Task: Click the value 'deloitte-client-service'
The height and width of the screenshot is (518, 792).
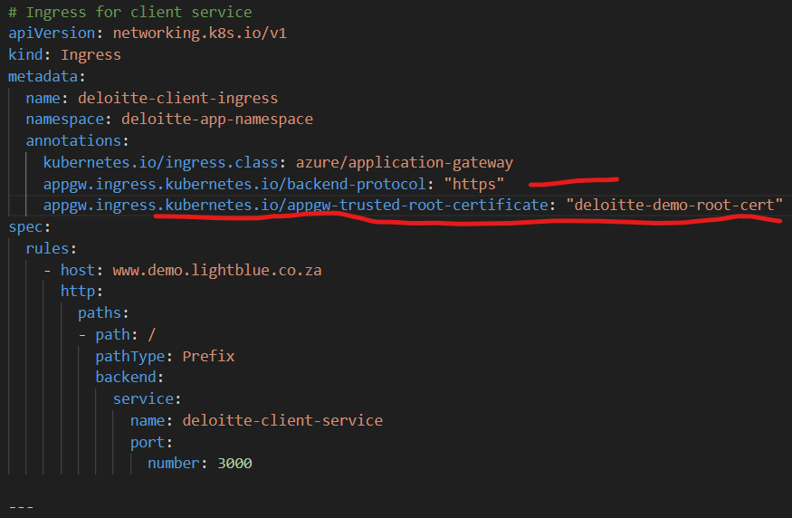Action: click(282, 420)
